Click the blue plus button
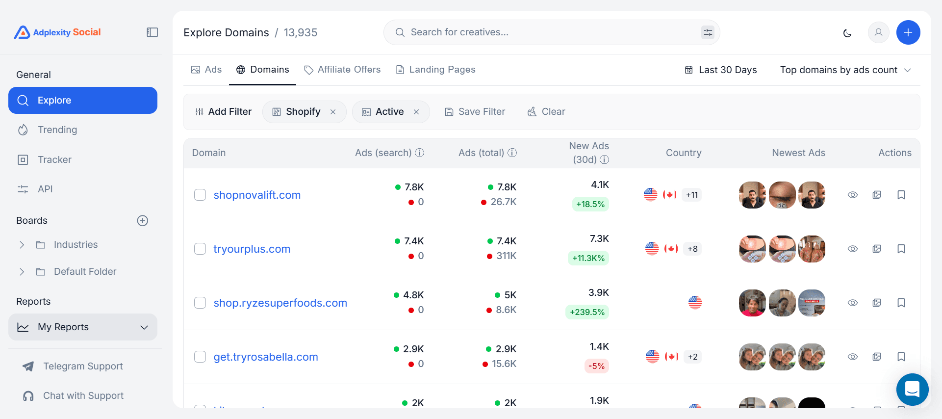Viewport: 942px width, 419px height. (908, 32)
